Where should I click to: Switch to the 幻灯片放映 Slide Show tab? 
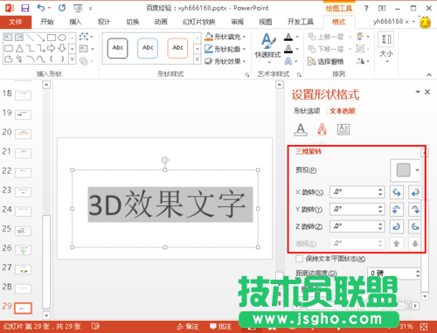point(198,22)
